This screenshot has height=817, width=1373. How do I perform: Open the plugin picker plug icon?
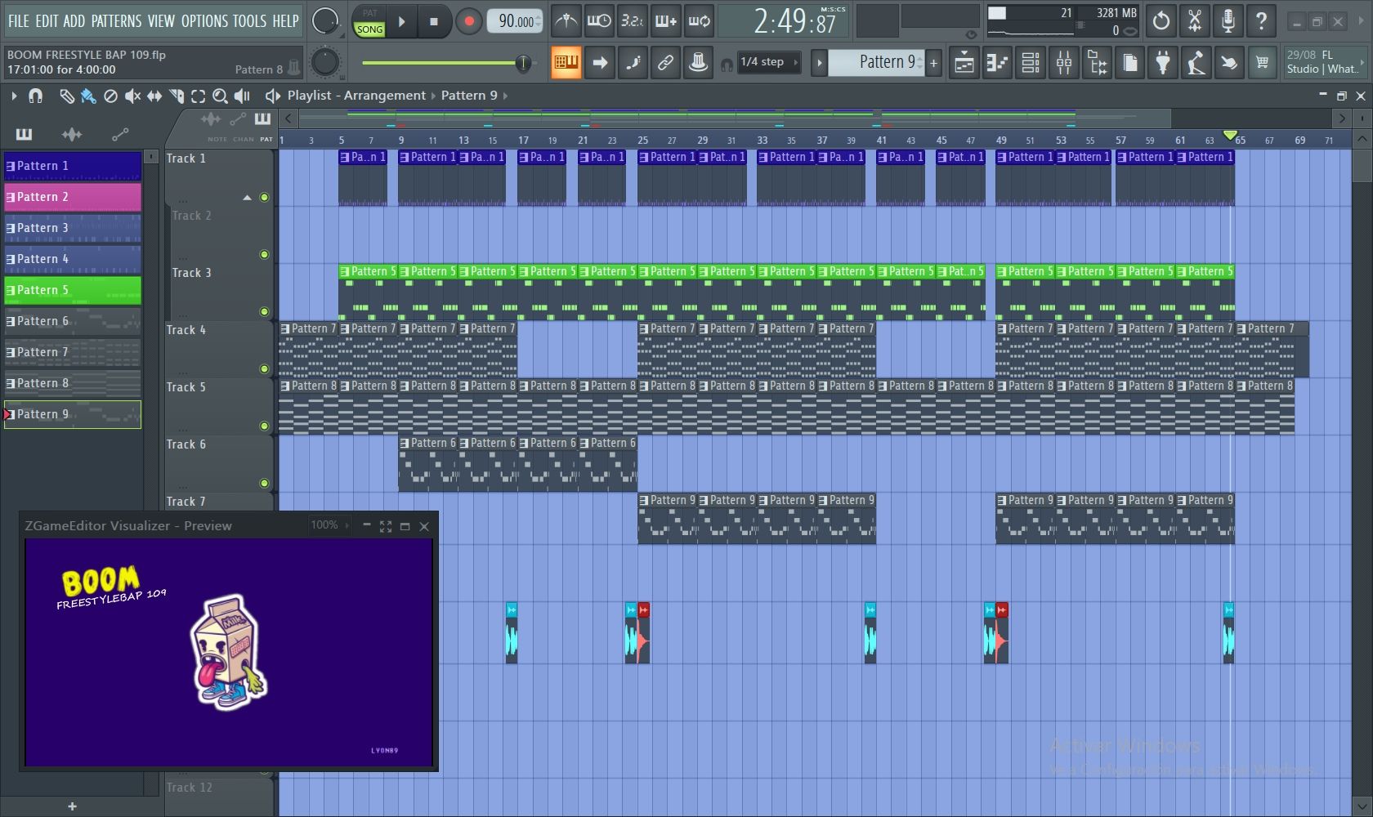pyautogui.click(x=1163, y=62)
